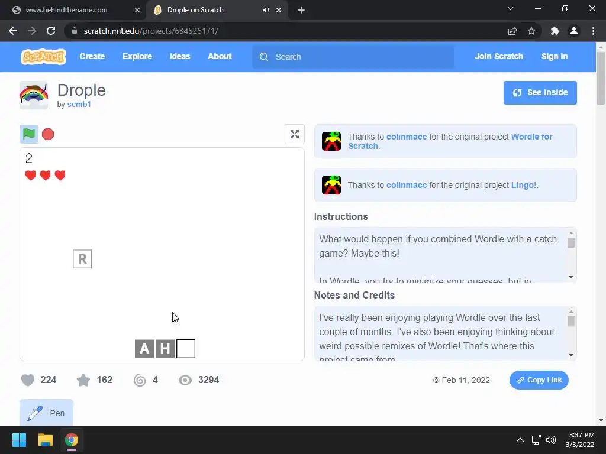
Task: Open the About page
Action: 220,56
